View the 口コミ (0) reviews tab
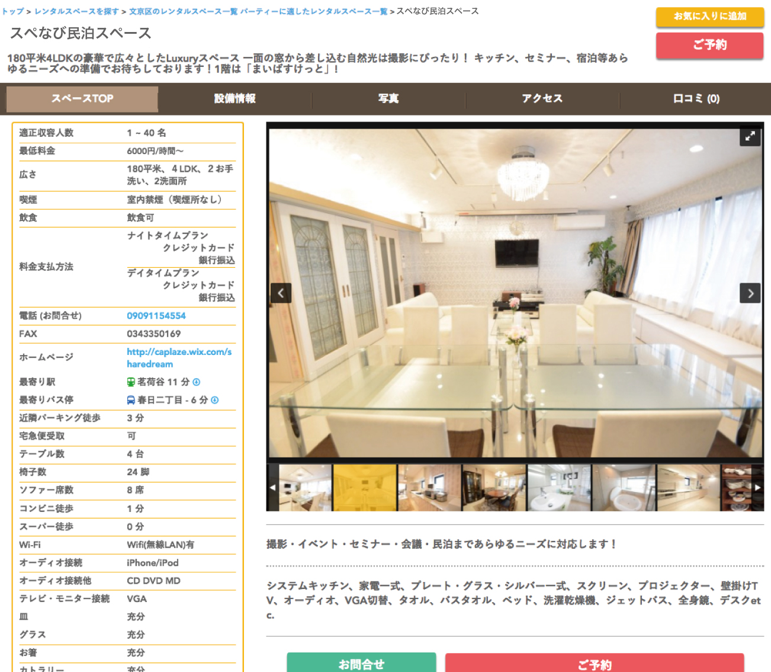The height and width of the screenshot is (672, 771). [x=696, y=99]
